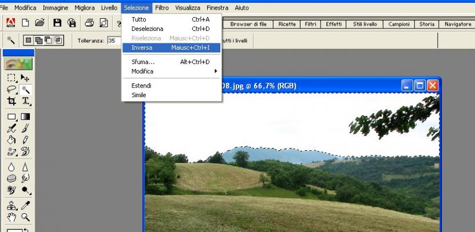Expand the Modifica submenu arrow in the Selezione menu

[x=216, y=71]
